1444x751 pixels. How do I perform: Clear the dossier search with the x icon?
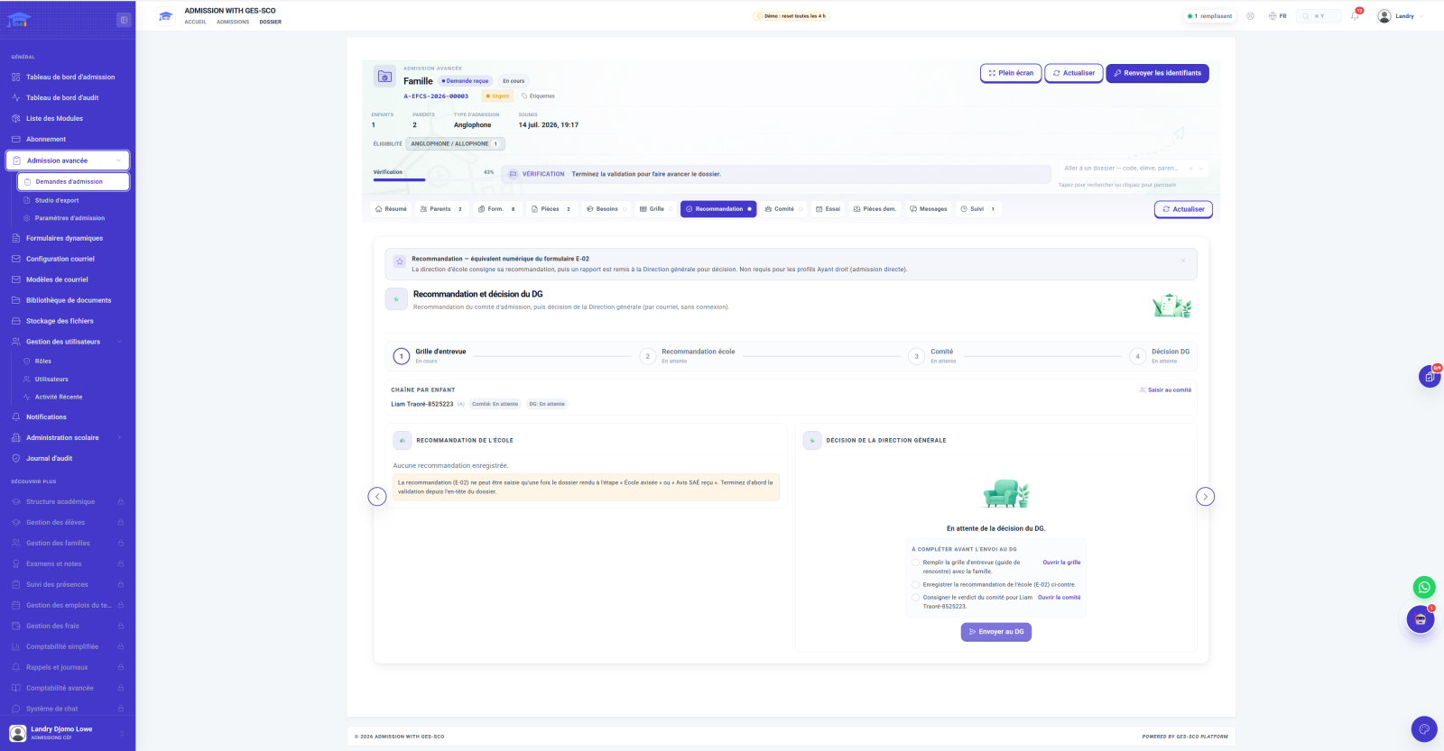pos(1191,169)
